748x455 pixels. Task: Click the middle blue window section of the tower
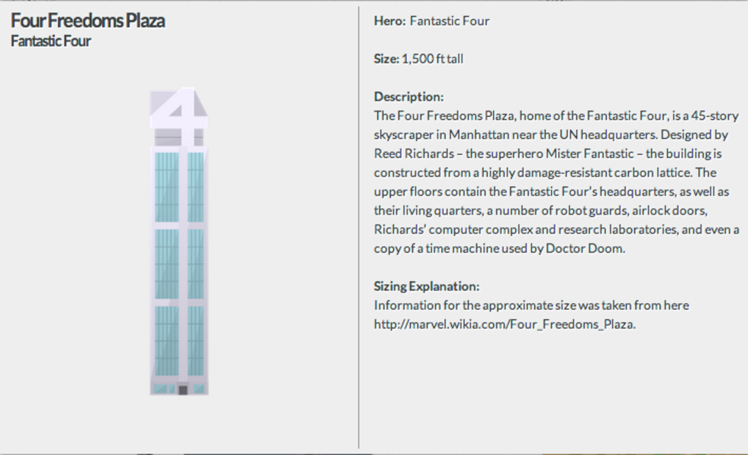coord(179,263)
